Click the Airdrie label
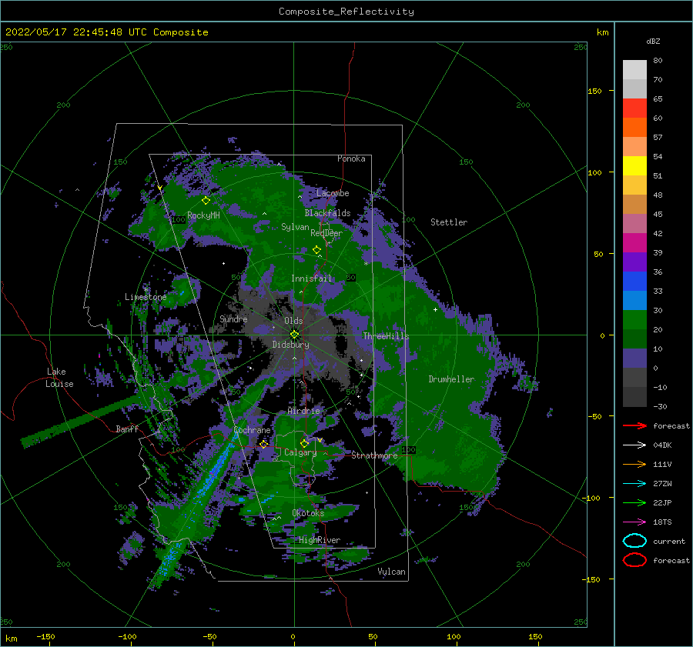Viewport: 693px width, 647px height. click(303, 411)
